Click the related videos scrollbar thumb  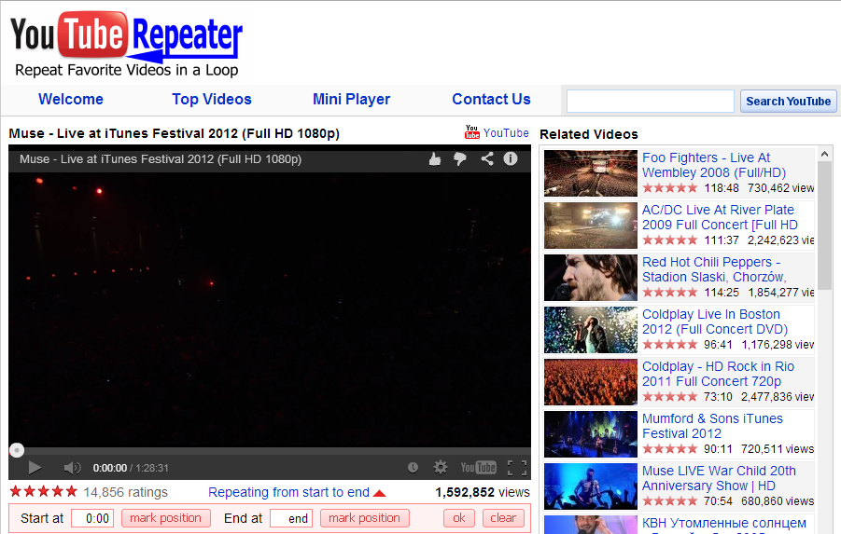tap(825, 225)
